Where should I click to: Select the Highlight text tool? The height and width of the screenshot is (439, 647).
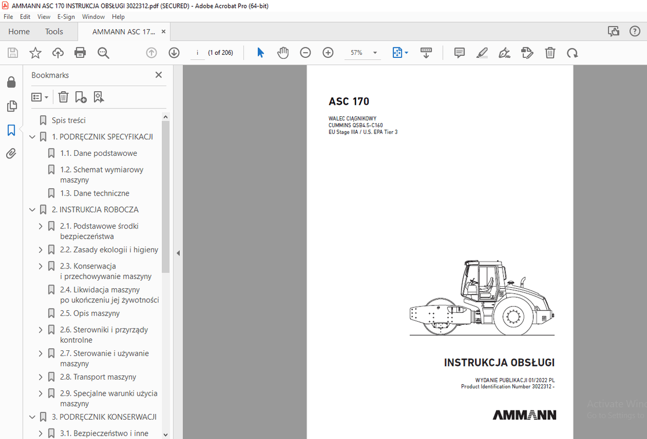(x=482, y=53)
